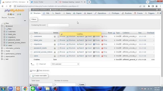Image resolution: width=163 pixels, height=91 pixels.
Task: Open Chrome extensions puzzle icon
Action: [x=149, y=6]
